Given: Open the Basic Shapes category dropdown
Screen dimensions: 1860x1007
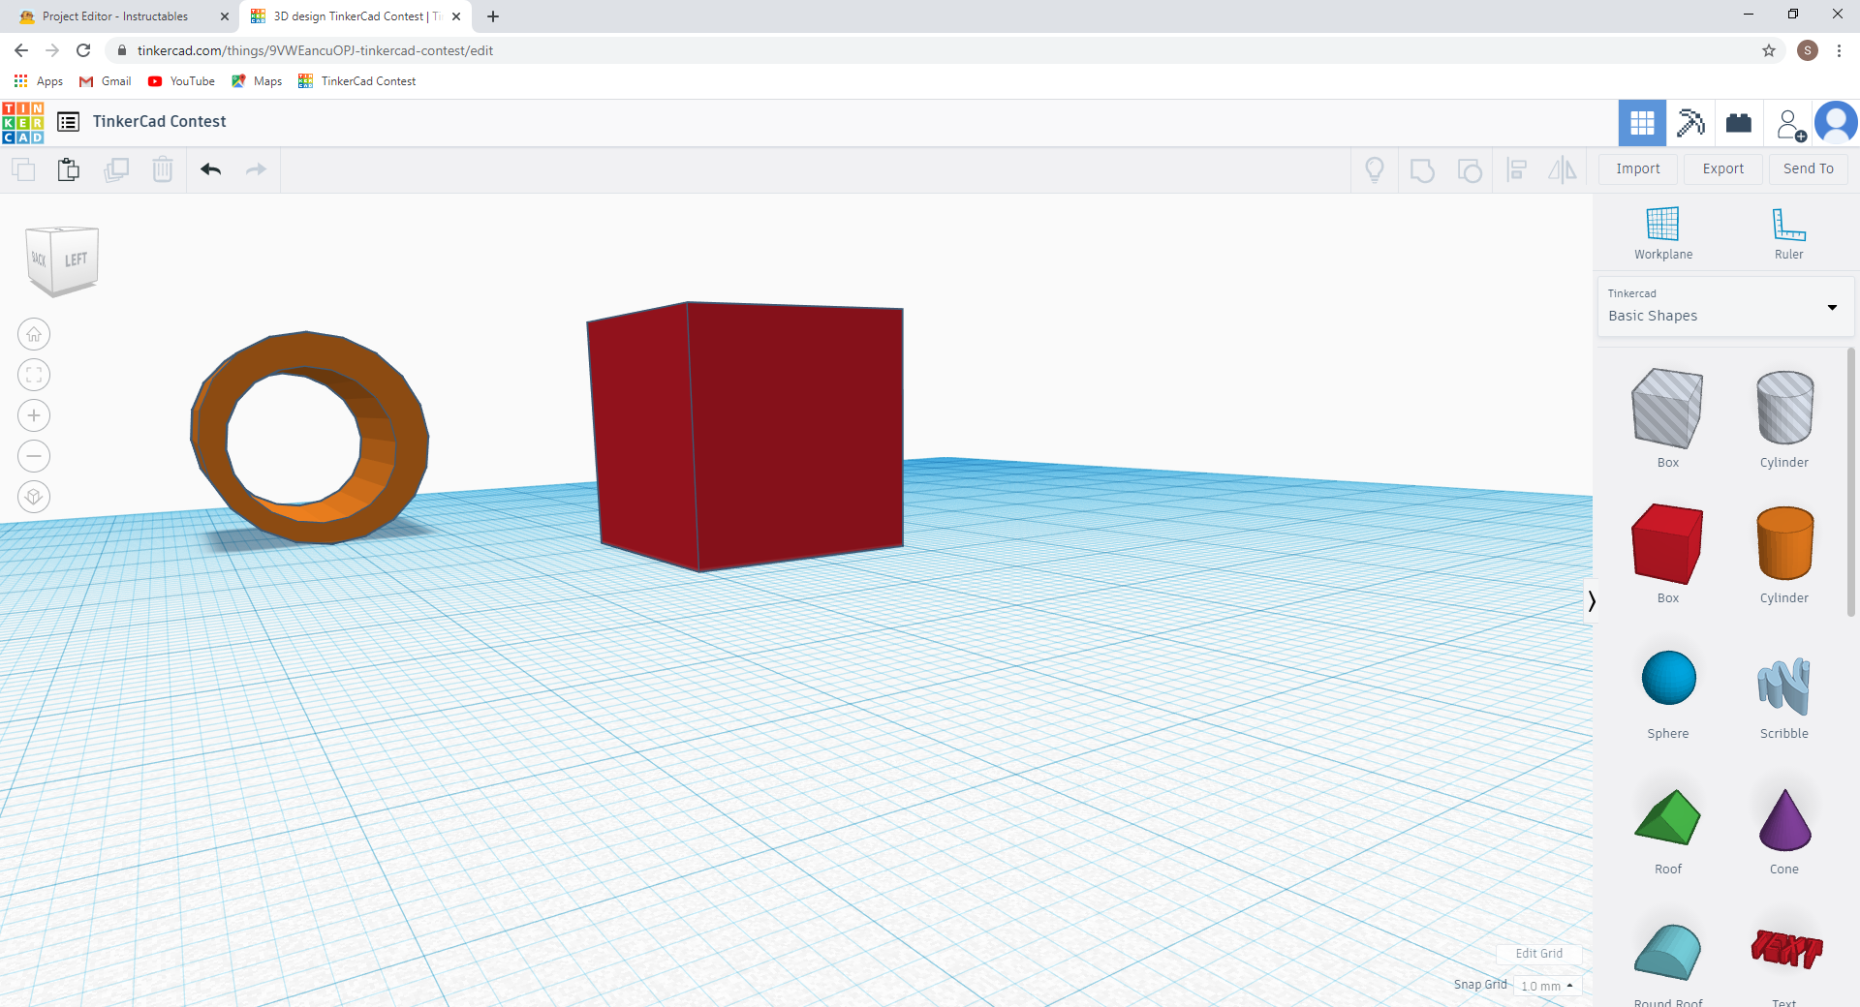Looking at the screenshot, I should click(1831, 307).
